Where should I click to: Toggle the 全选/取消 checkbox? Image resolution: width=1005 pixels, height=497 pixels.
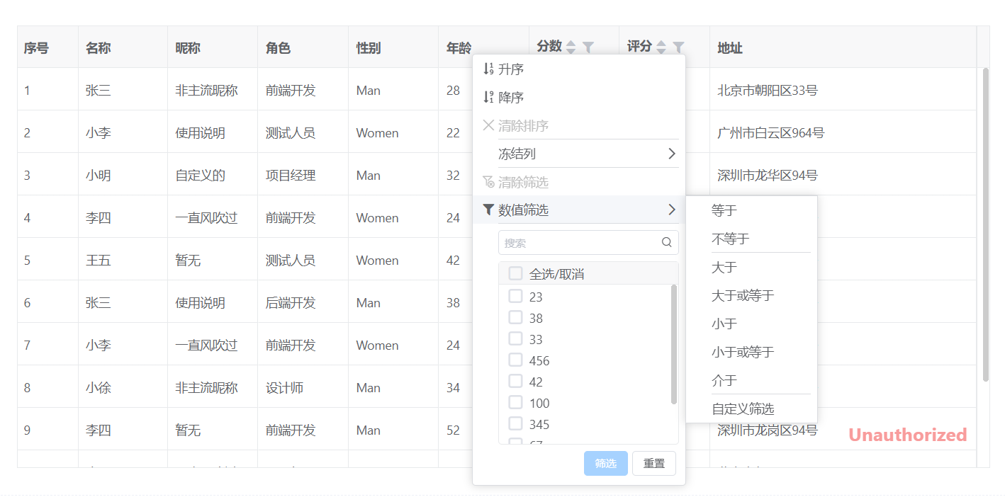click(515, 273)
